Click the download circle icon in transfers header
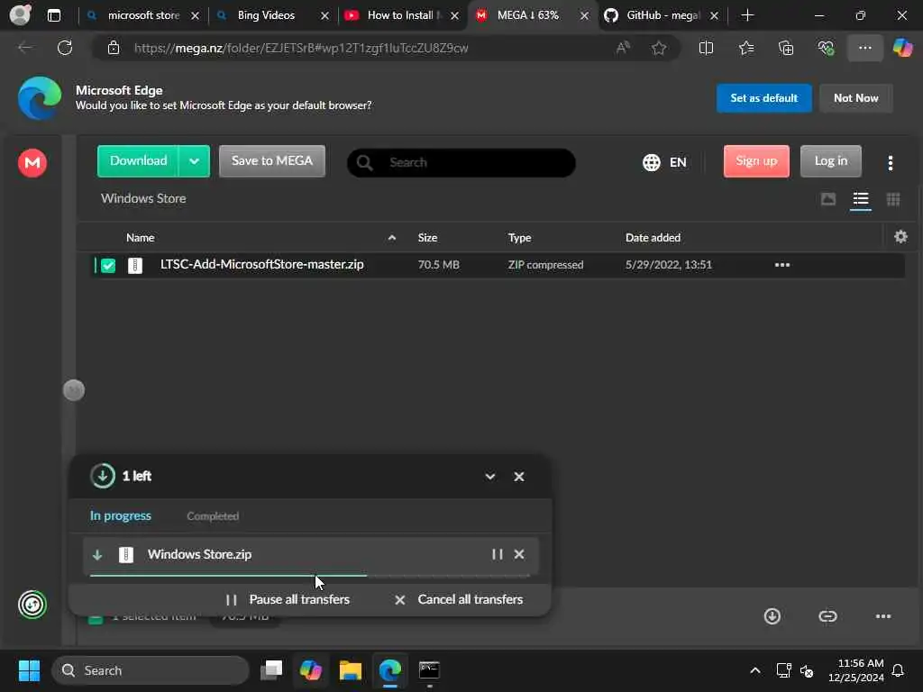This screenshot has height=692, width=923. [x=103, y=476]
